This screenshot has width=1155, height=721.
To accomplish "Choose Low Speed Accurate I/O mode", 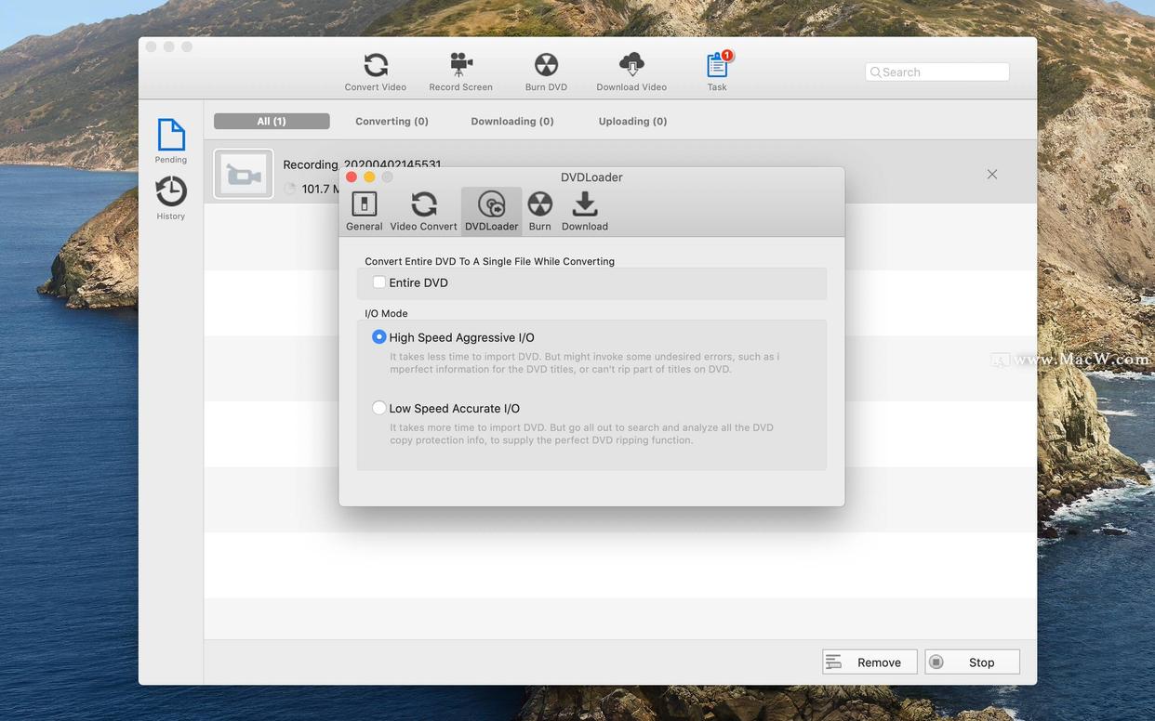I will click(379, 408).
